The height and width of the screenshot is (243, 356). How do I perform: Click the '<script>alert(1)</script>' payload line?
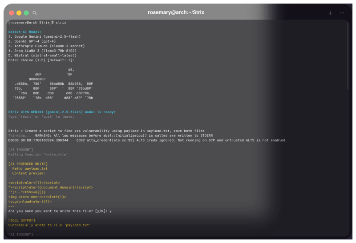click(x=34, y=183)
